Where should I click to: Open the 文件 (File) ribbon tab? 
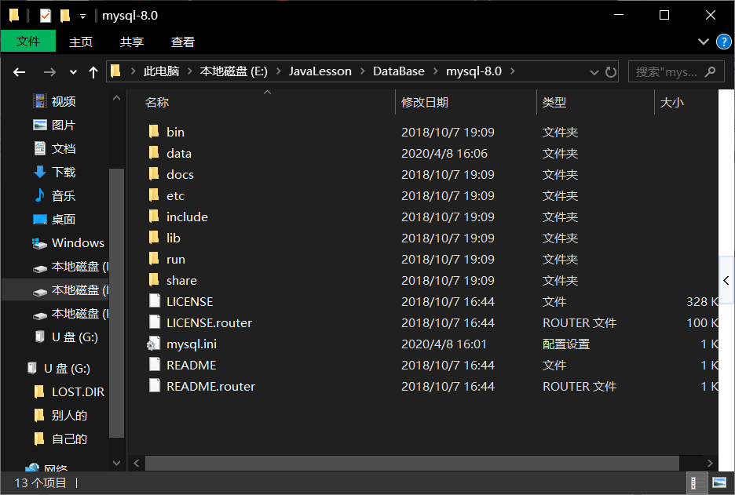[x=28, y=42]
